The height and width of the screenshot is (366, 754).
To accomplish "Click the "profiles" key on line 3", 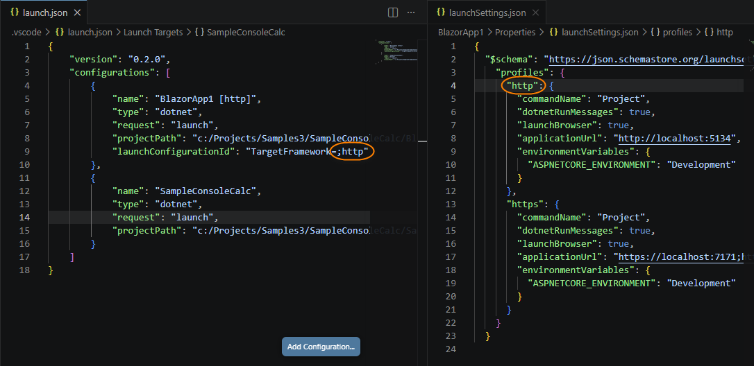I will pyautogui.click(x=523, y=73).
